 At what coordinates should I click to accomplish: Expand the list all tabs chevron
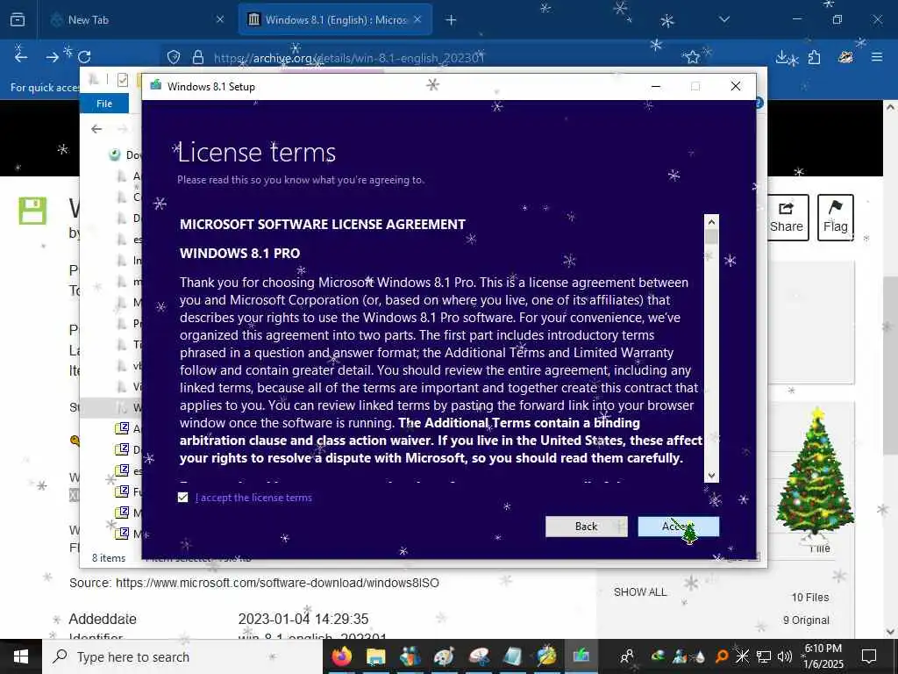(x=724, y=20)
